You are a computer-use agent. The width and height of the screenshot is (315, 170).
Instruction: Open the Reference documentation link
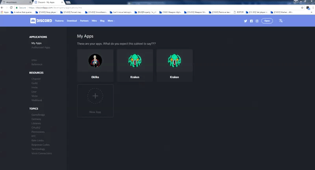(37, 65)
